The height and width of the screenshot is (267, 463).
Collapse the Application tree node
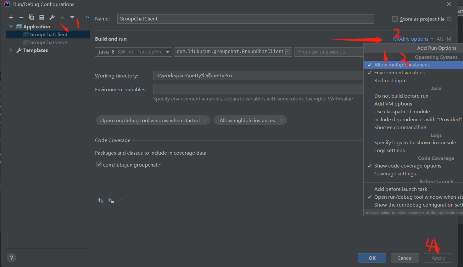[11, 27]
